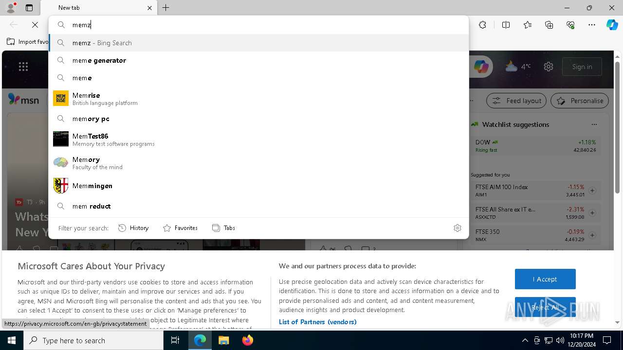The height and width of the screenshot is (350, 623).
Task: Open Firefox from taskbar
Action: (248, 340)
